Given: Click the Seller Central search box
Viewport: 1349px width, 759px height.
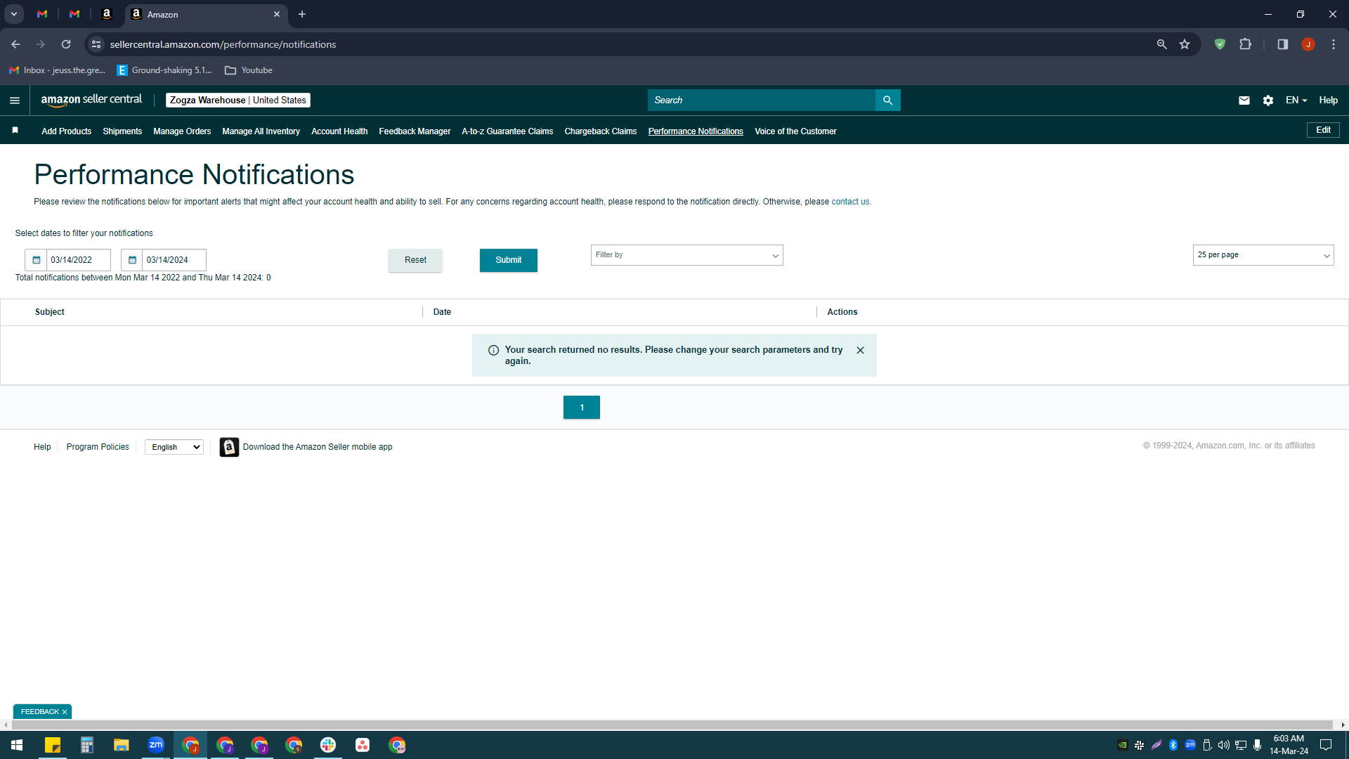Looking at the screenshot, I should [x=762, y=100].
